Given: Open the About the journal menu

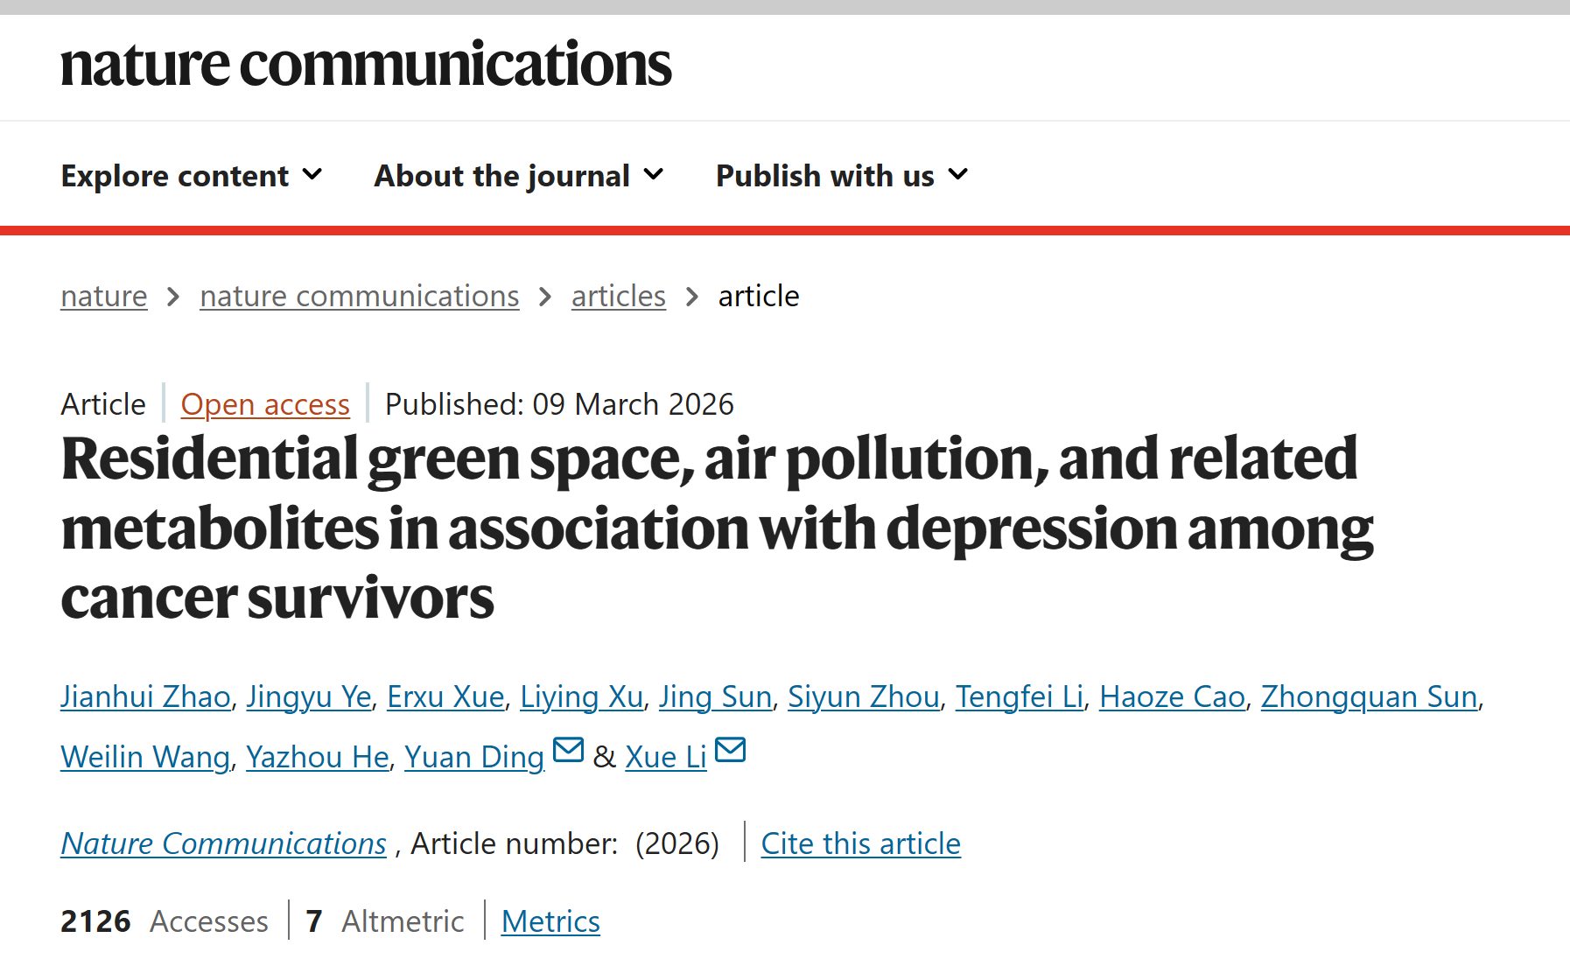Looking at the screenshot, I should 519,176.
